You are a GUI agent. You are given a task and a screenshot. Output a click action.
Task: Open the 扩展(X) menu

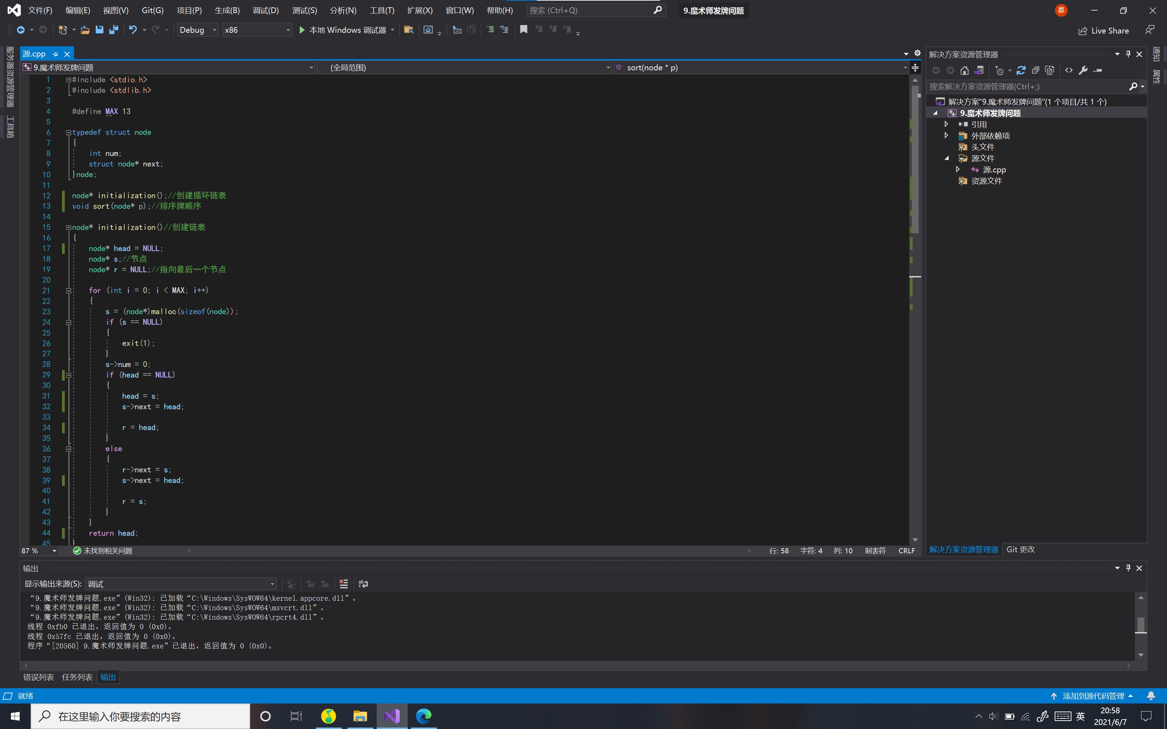click(419, 10)
